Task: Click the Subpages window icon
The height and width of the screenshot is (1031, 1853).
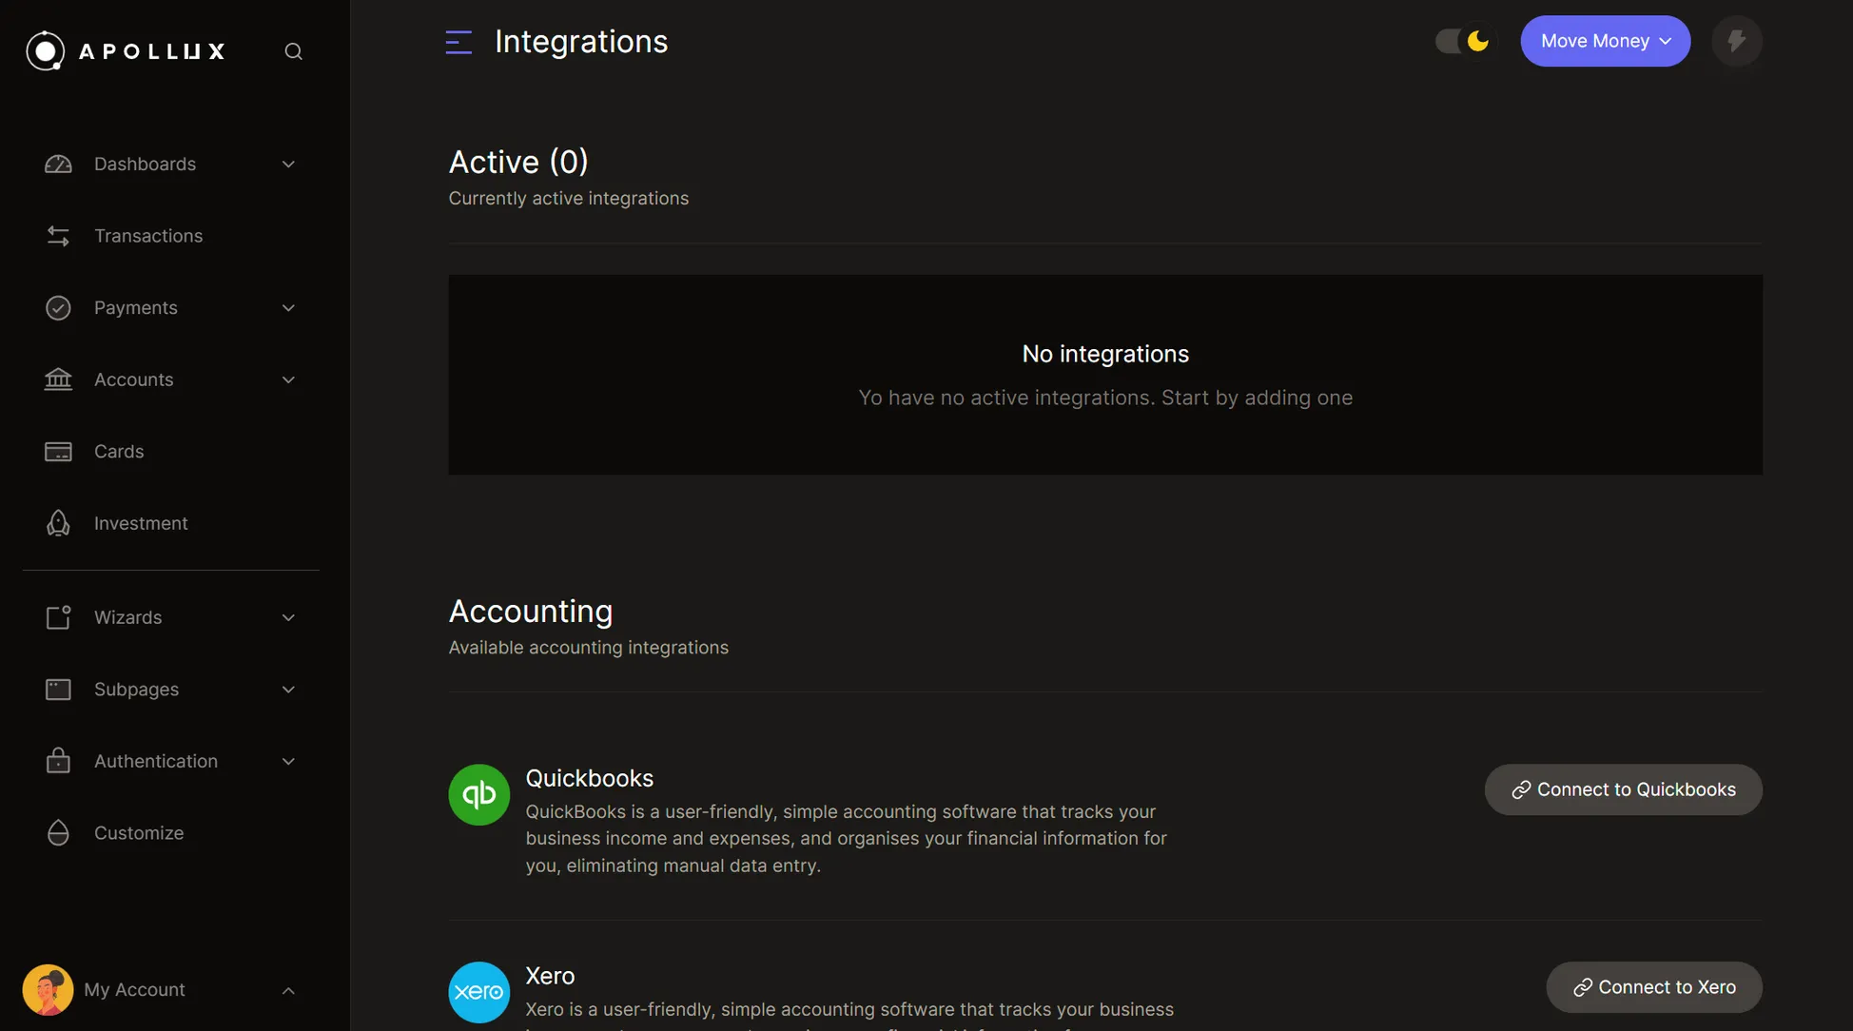Action: tap(58, 690)
